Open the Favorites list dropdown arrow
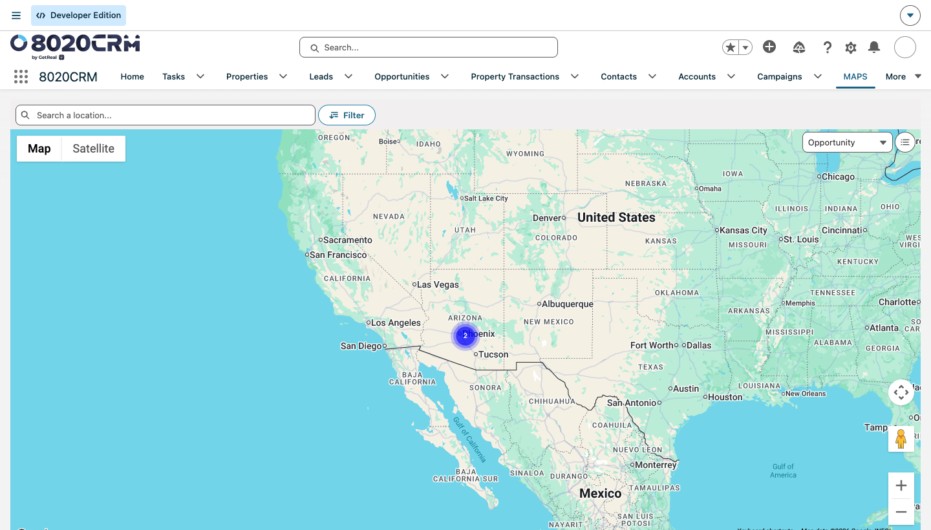931x530 pixels. 745,47
